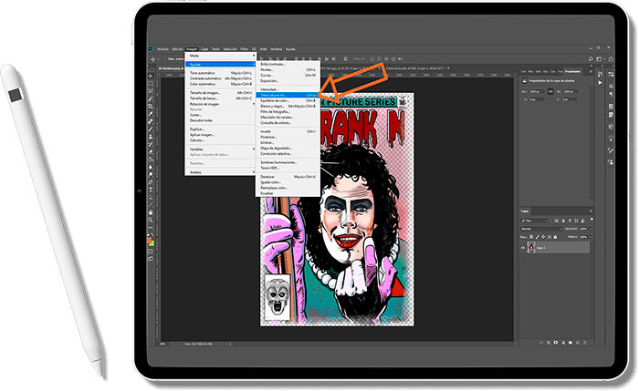Toggle lock image pixels brush icon

point(538,237)
